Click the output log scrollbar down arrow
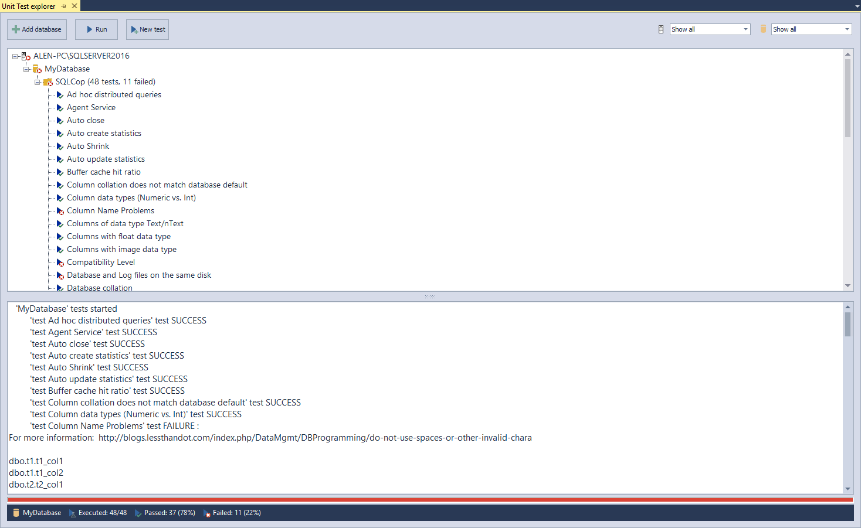 tap(848, 489)
